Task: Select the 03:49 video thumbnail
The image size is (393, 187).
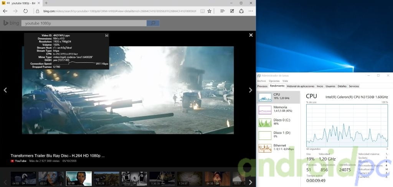Action: click(x=134, y=179)
